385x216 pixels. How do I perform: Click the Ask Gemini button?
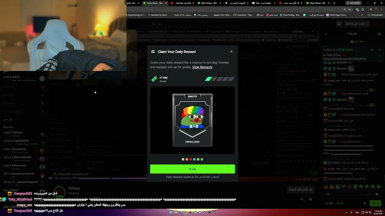[353, 3]
